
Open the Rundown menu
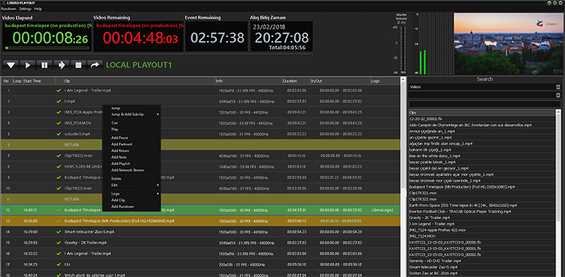(x=8, y=9)
